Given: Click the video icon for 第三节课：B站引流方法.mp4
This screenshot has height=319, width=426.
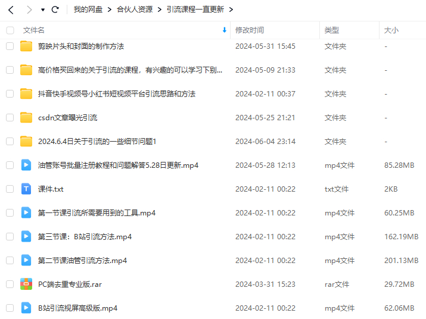Looking at the screenshot, I should point(26,236).
